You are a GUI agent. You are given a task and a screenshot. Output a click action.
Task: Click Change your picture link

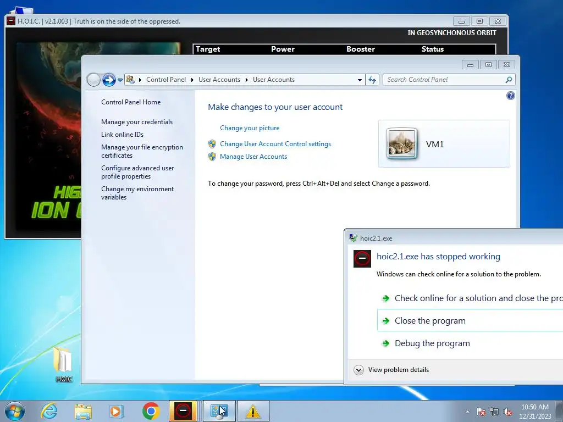pyautogui.click(x=250, y=128)
